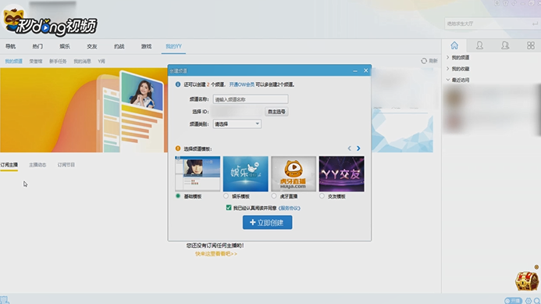The height and width of the screenshot is (304, 541).
Task: Switch to the 娱乐 tab
Action: click(65, 46)
